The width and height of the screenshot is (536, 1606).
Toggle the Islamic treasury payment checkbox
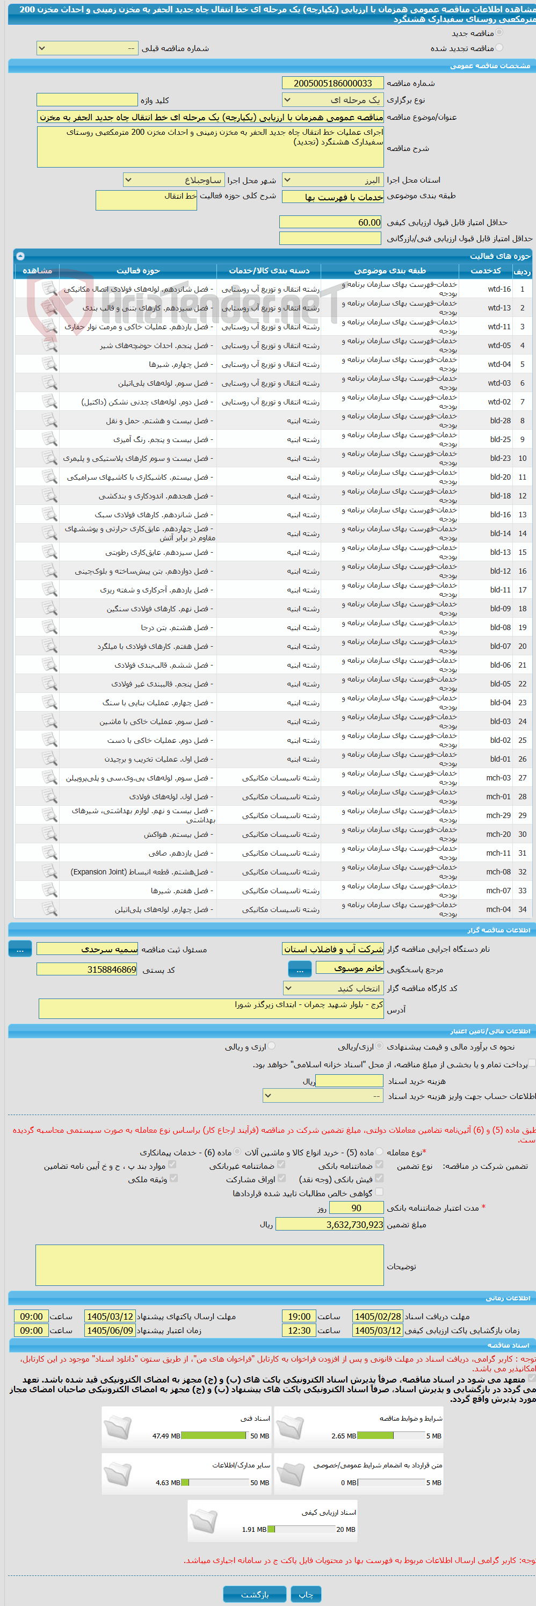[x=532, y=1064]
